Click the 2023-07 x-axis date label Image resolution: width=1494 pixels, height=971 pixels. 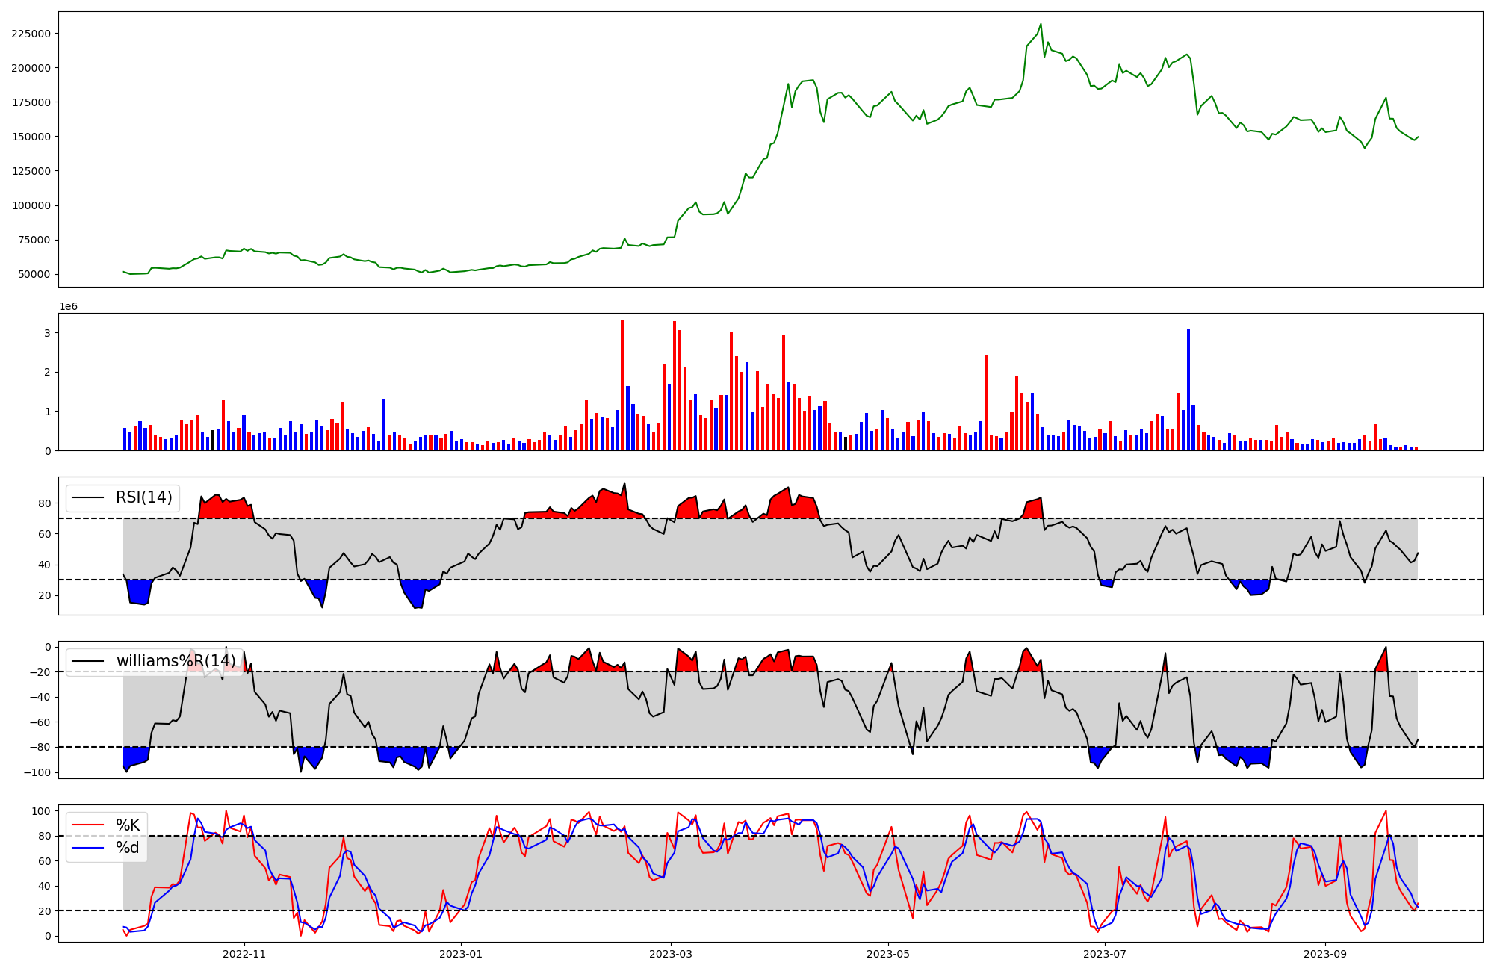point(1105,954)
